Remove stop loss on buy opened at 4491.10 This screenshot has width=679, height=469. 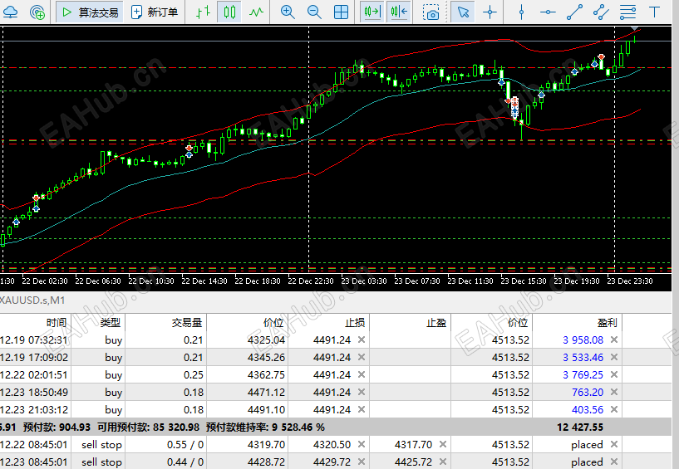[x=362, y=409]
